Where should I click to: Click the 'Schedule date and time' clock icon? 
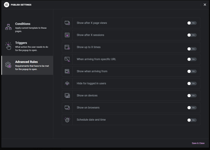pos(67,120)
